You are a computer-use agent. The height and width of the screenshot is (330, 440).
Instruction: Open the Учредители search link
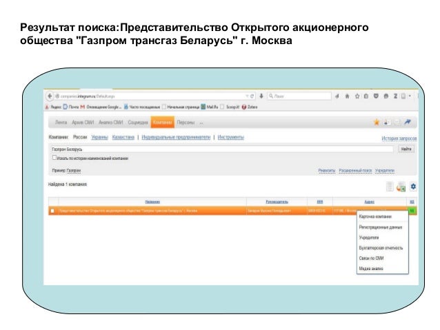coord(385,170)
